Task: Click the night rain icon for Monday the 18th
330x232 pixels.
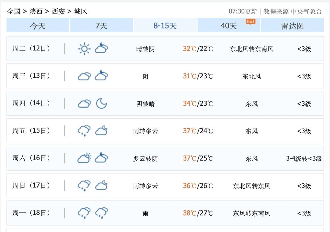Action: point(101,213)
